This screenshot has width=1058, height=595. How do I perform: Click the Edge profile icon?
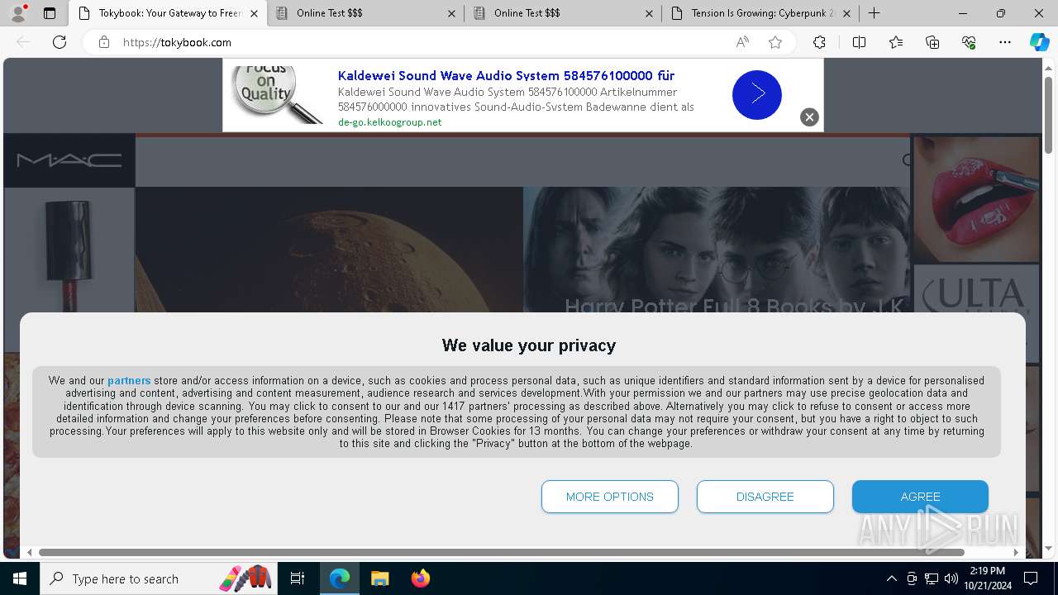18,13
